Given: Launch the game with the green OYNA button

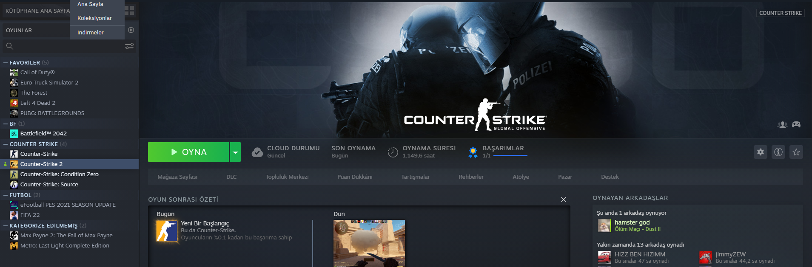Looking at the screenshot, I should (x=188, y=152).
